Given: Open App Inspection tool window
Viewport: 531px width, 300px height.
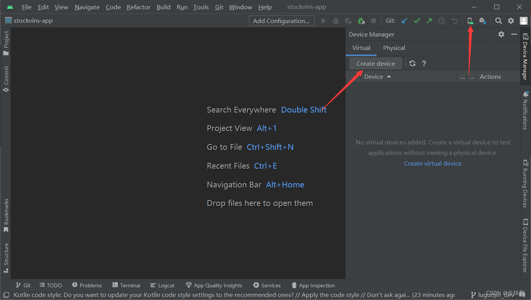Looking at the screenshot, I should point(313,285).
